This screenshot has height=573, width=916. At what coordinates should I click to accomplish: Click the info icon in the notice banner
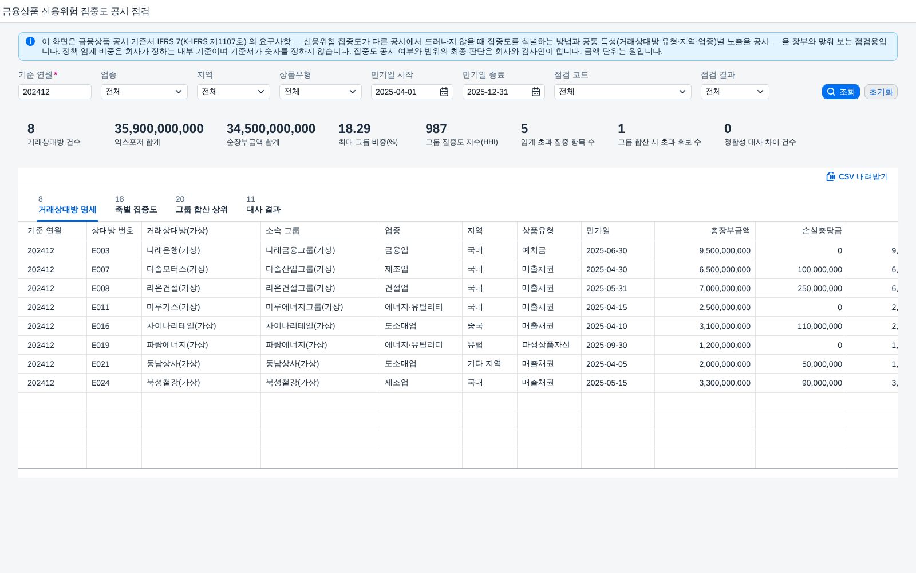[x=30, y=41]
